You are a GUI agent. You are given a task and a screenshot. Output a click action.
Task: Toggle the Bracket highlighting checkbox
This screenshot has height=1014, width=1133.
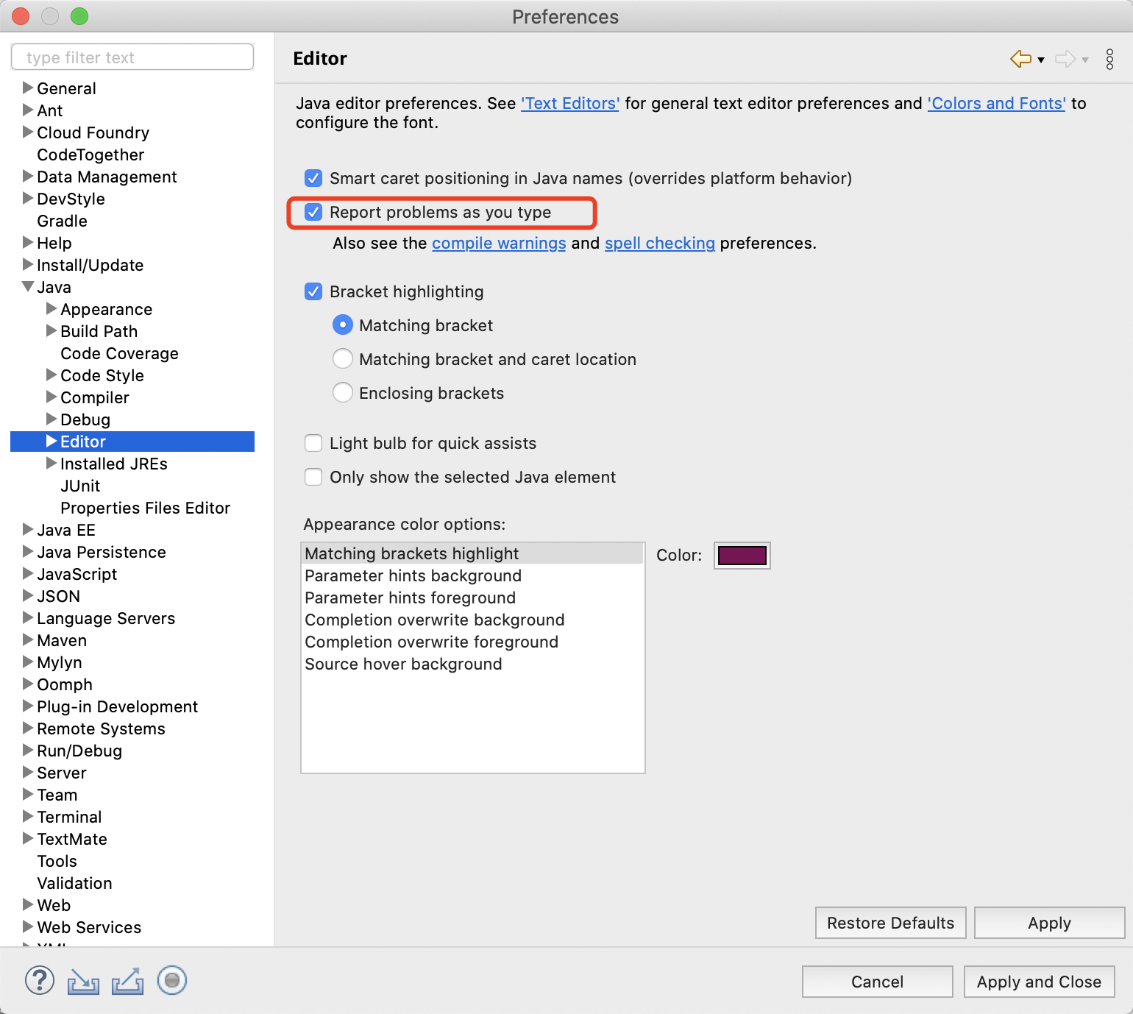click(x=313, y=291)
